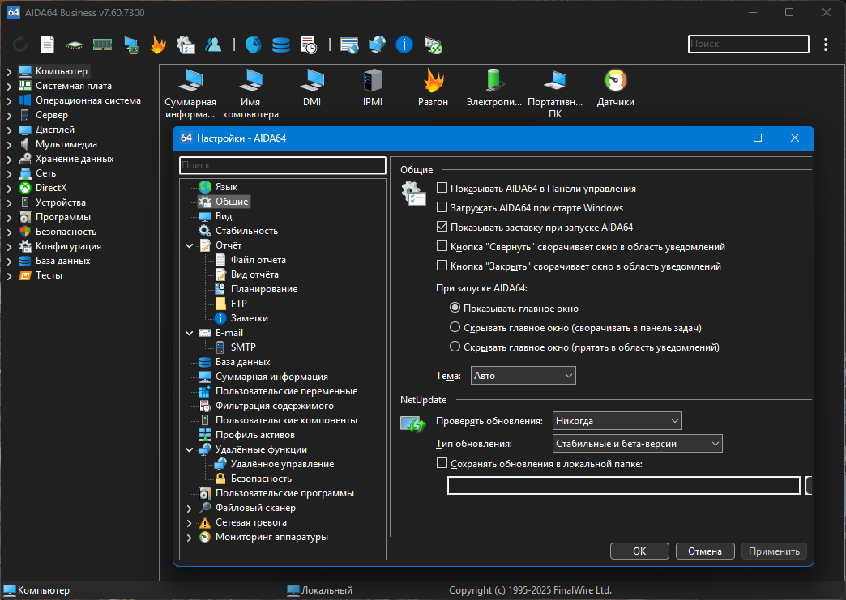The width and height of the screenshot is (846, 600).
Task: Open the Тема dropdown set to Авто
Action: (x=523, y=375)
